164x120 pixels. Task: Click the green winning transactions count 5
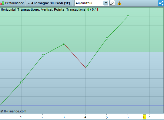88,9
